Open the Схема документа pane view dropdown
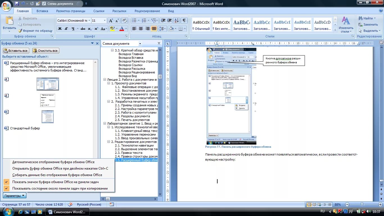The height and width of the screenshot is (216, 384). click(x=140, y=44)
